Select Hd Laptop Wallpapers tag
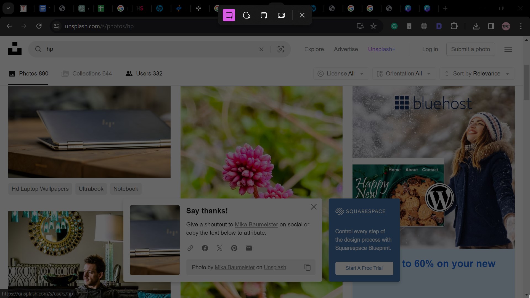 [x=40, y=189]
